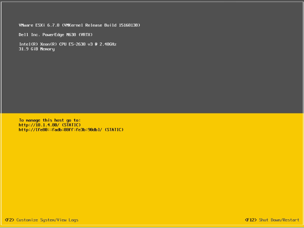Screen dimensions: 304x228
Task: Select the VMware ESXi 6.7.0 build line
Action: click(79, 25)
